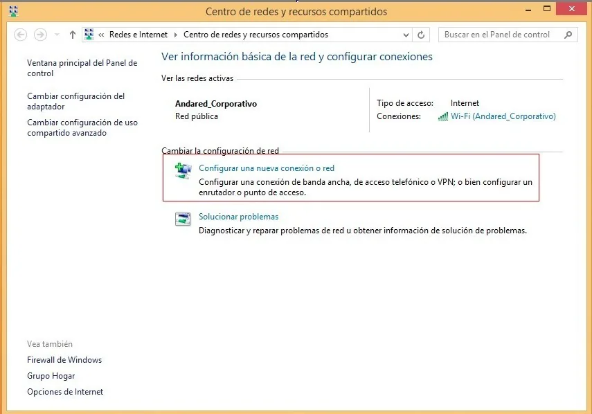This screenshot has height=414, width=592.
Task: Click the Wi-Fi signal strength icon
Action: pos(443,116)
